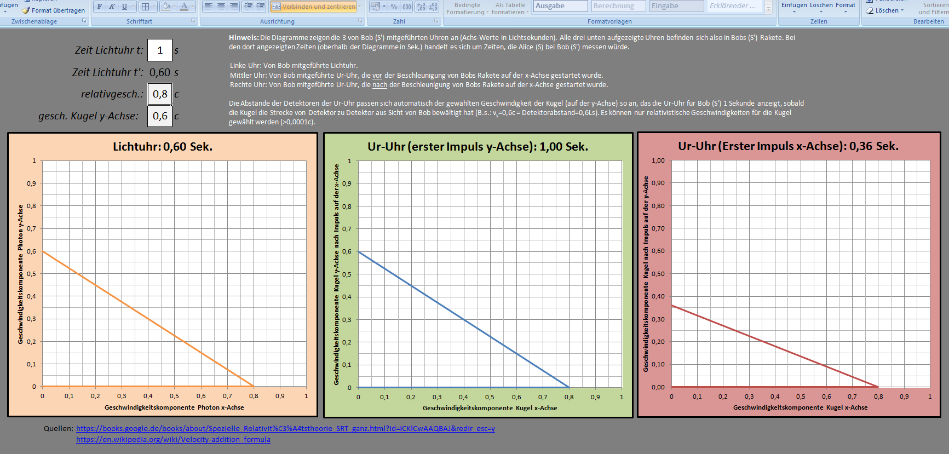Apply italic formatting with the K icon
Screen dimensions: 949x454
click(112, 7)
